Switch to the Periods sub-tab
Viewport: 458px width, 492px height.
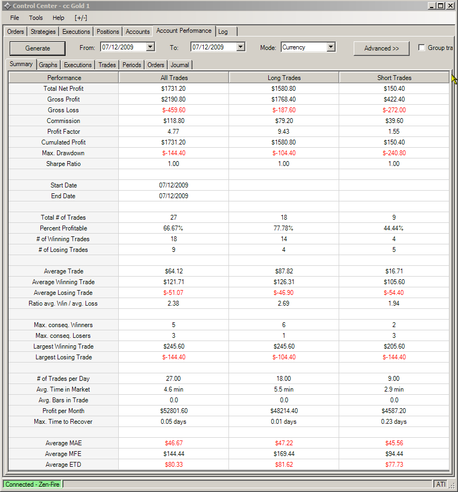pos(132,65)
